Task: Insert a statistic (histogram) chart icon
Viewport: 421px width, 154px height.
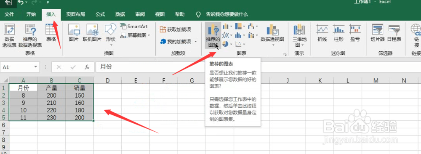Action: 238,35
